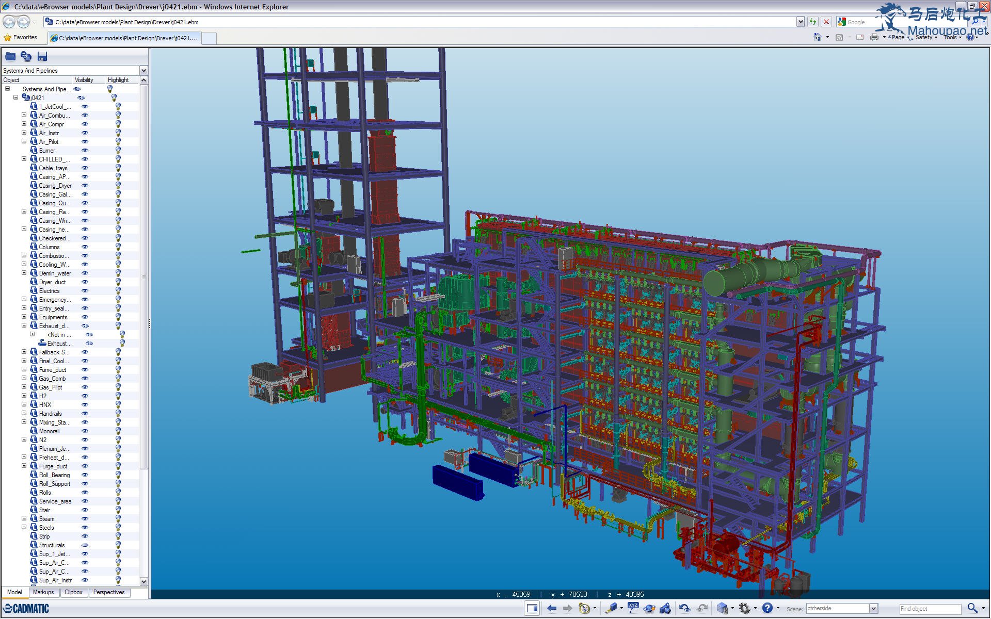The image size is (991, 619).
Task: Select the tape measure tool
Action: coord(612,608)
